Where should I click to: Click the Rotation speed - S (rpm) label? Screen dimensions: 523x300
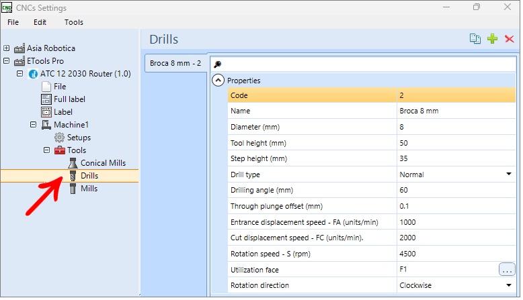coord(270,254)
